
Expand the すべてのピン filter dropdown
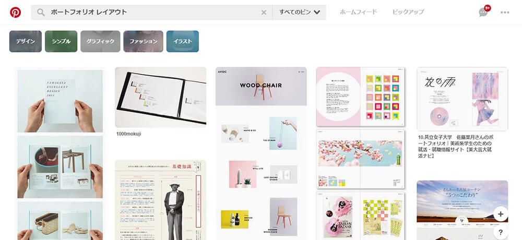[299, 13]
